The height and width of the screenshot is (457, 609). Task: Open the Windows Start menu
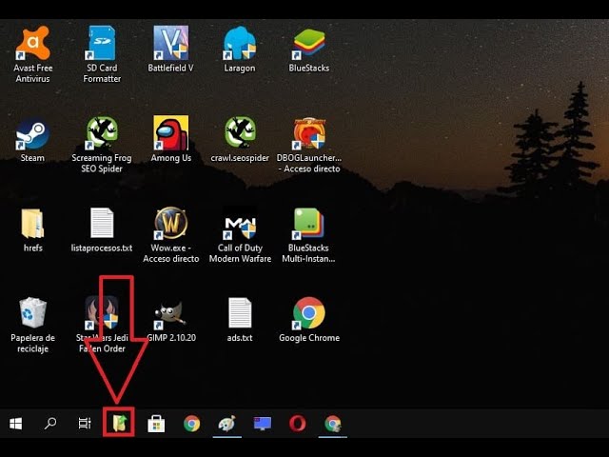[15, 423]
